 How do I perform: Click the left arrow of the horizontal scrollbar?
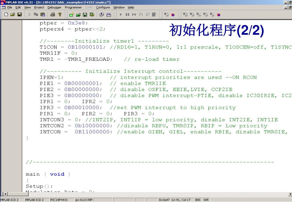(5, 194)
